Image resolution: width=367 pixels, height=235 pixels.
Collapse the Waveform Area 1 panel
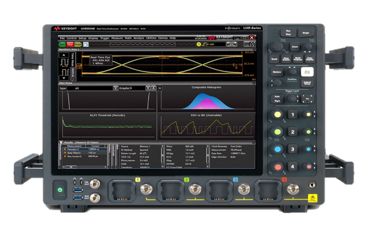click(254, 49)
